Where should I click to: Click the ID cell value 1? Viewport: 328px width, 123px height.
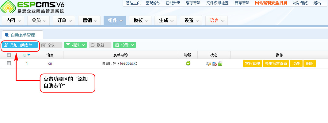(27, 63)
